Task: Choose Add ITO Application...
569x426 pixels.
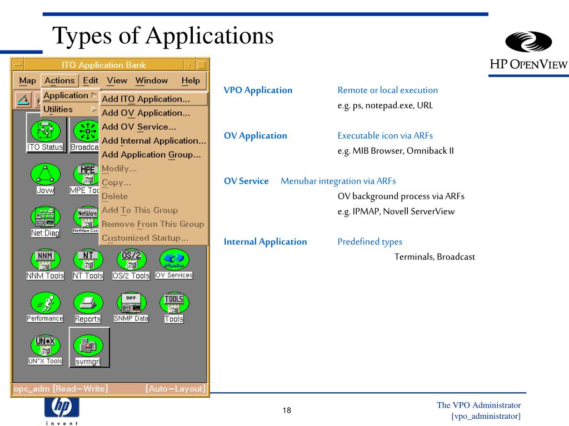Action: coord(153,99)
